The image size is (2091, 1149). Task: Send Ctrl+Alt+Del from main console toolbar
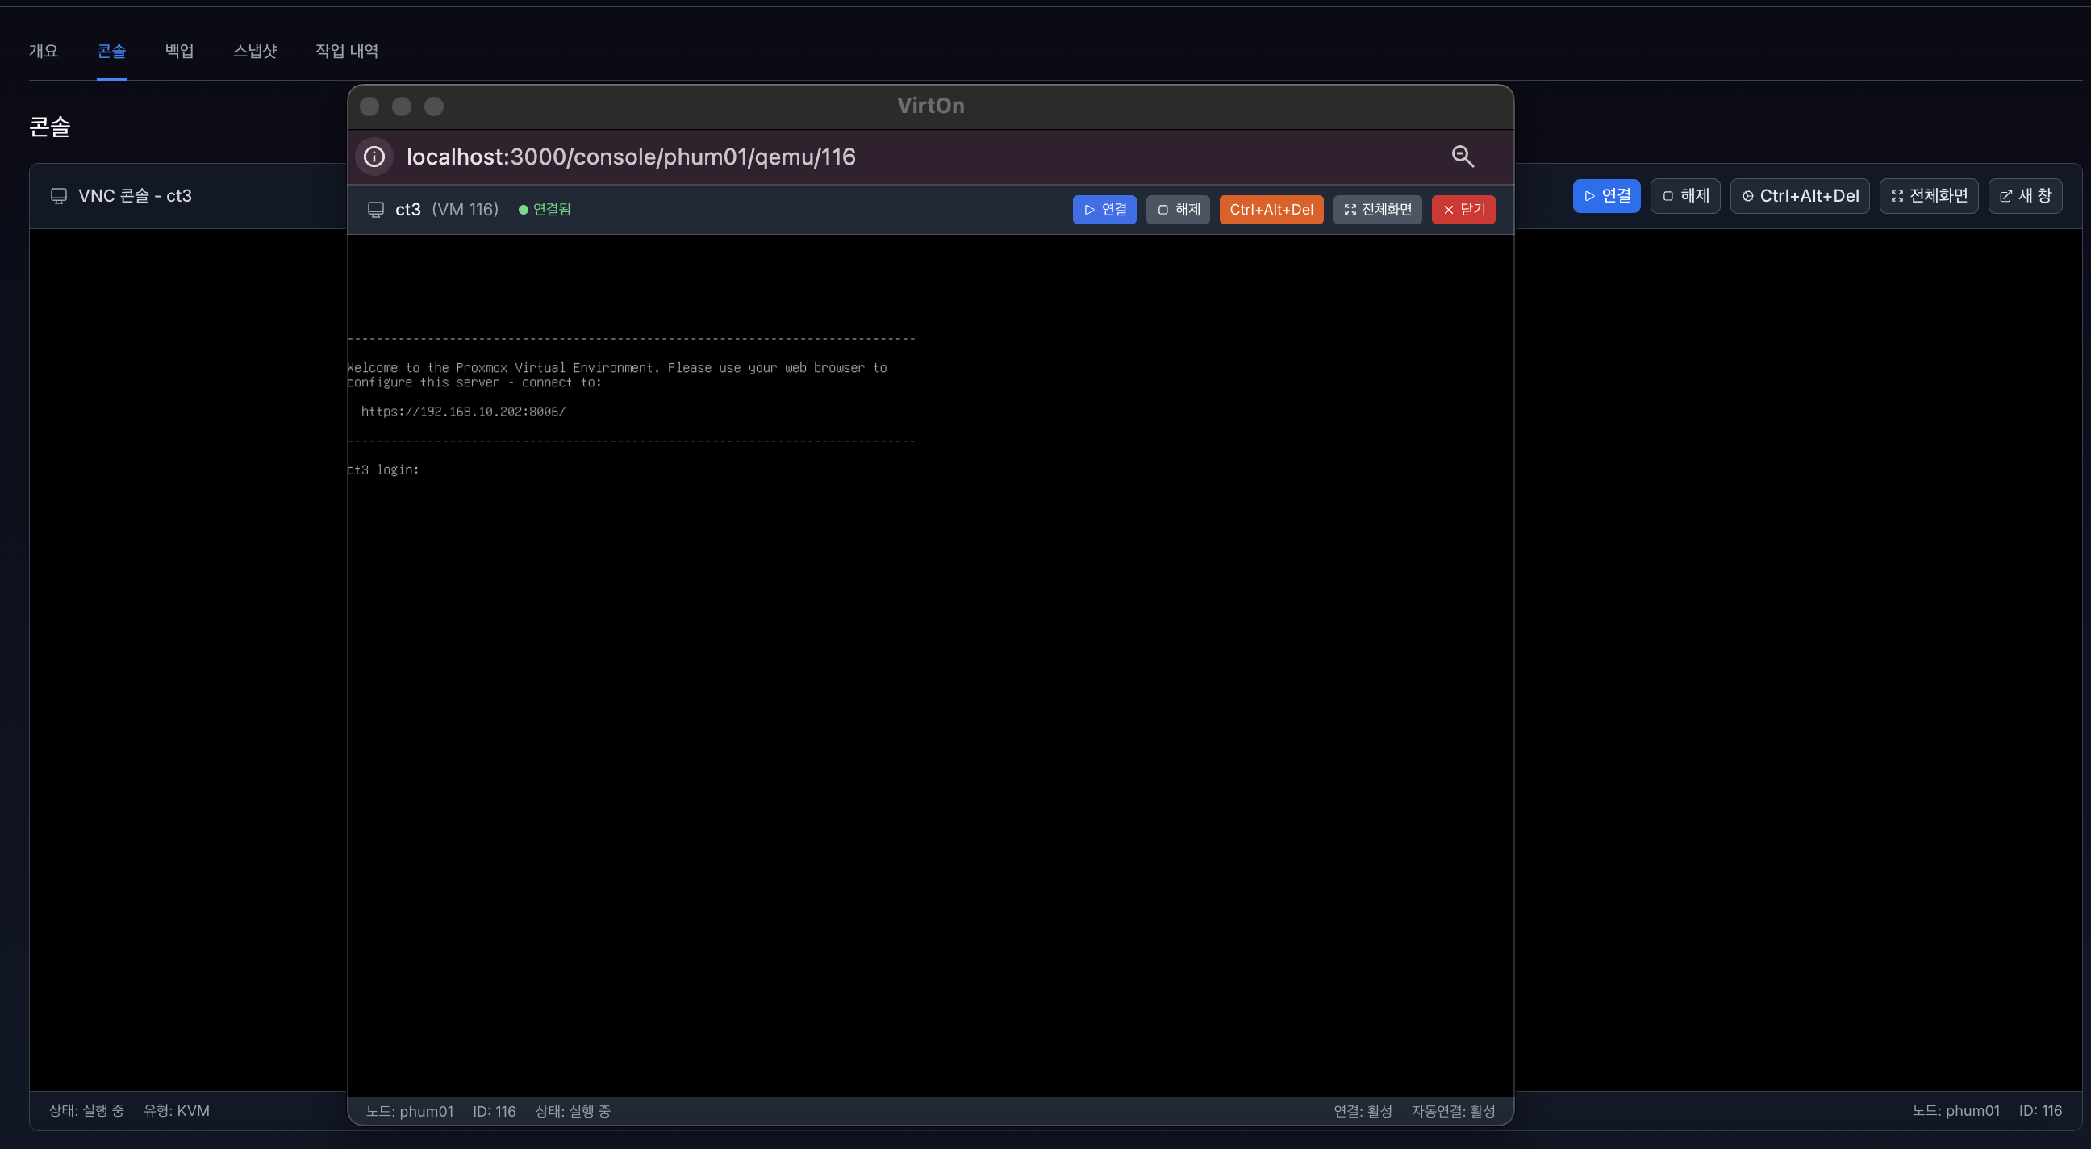tap(1800, 196)
